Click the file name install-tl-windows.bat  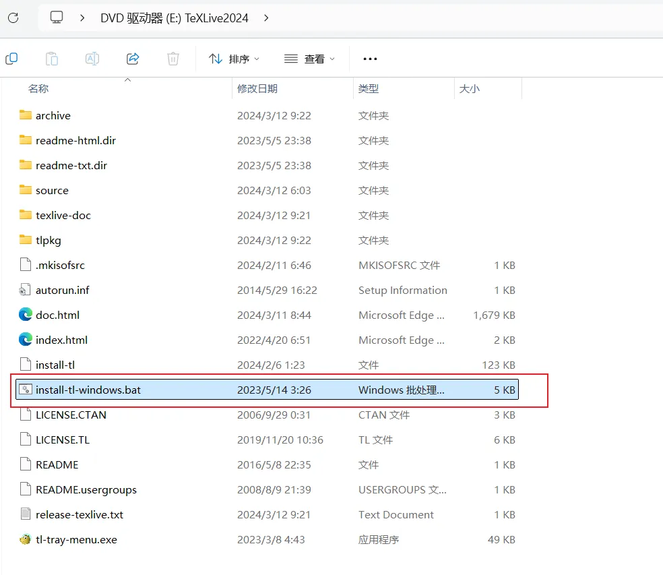tap(88, 390)
